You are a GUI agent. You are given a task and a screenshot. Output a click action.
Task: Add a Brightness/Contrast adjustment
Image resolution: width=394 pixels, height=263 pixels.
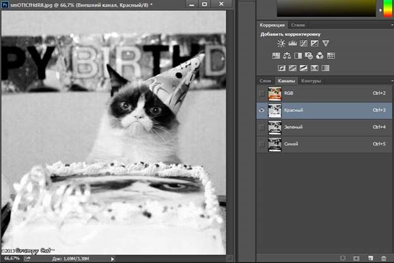(281, 44)
